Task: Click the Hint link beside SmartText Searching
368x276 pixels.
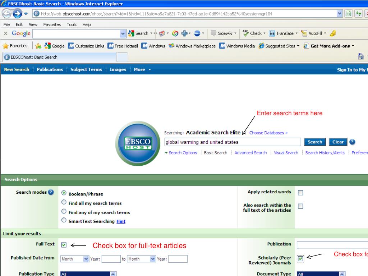Action: [x=121, y=221]
